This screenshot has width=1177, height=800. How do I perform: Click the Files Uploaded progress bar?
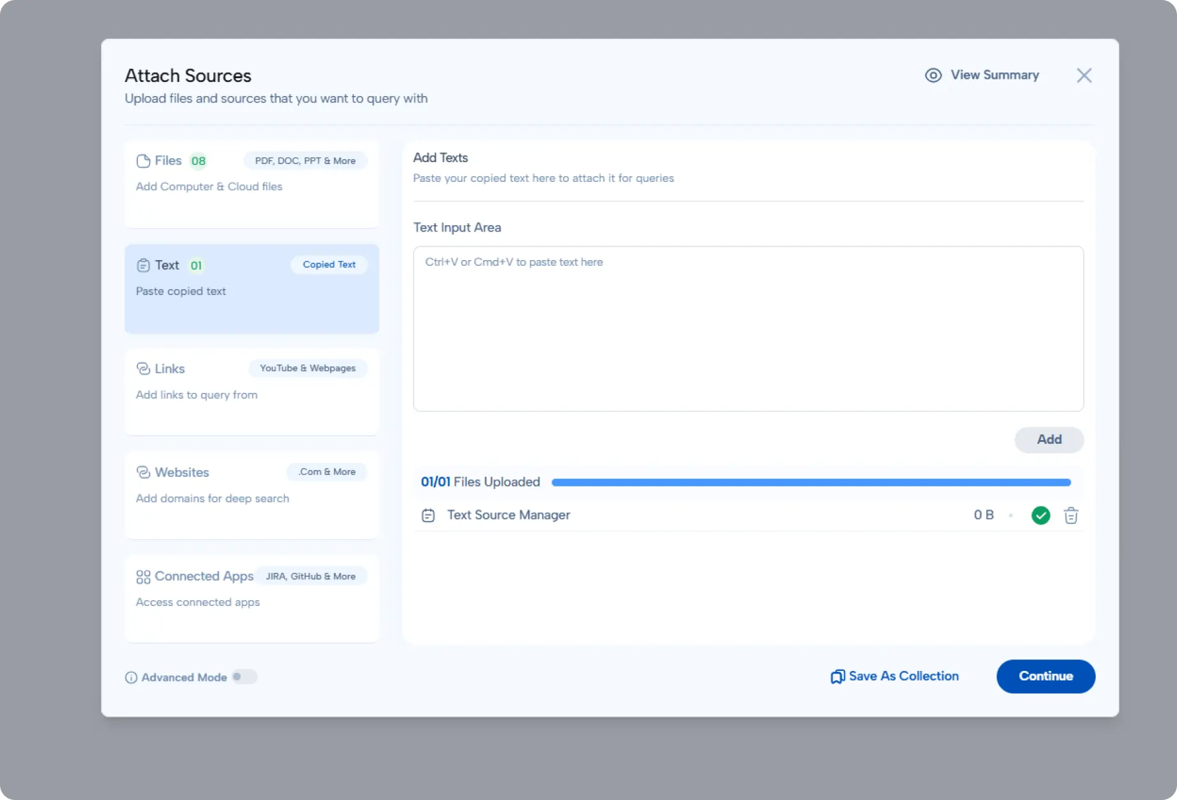pyautogui.click(x=811, y=482)
